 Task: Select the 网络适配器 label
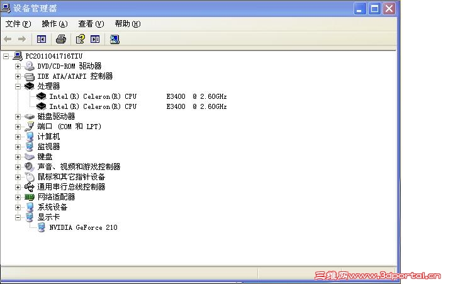[x=56, y=197]
